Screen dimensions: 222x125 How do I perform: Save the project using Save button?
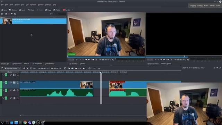click(x=22, y=10)
